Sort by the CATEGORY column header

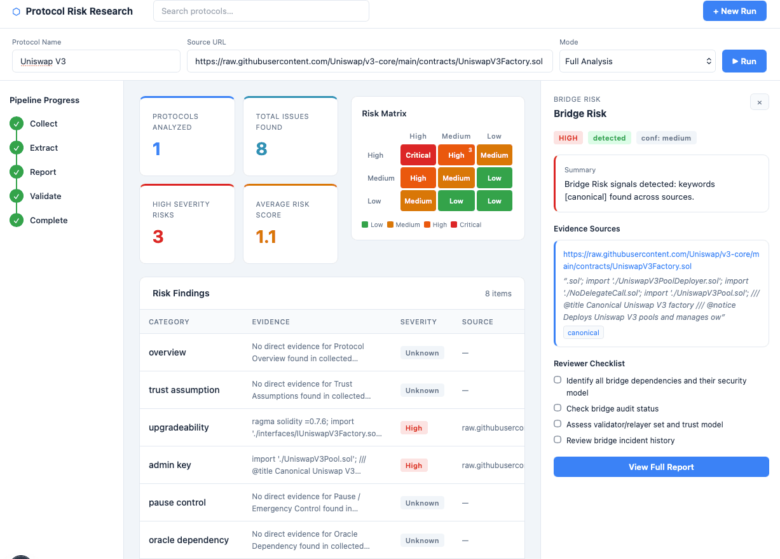tap(168, 322)
